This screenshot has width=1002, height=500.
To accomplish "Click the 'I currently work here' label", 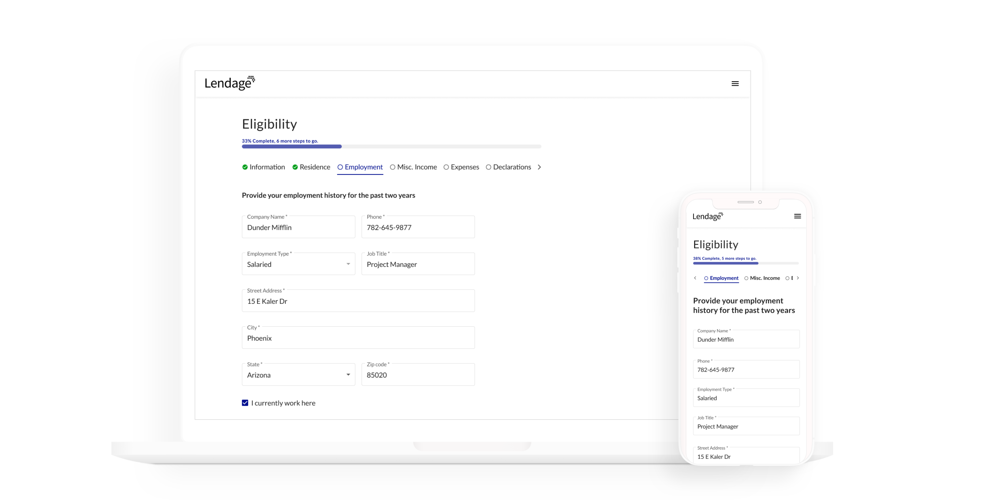I will (283, 403).
